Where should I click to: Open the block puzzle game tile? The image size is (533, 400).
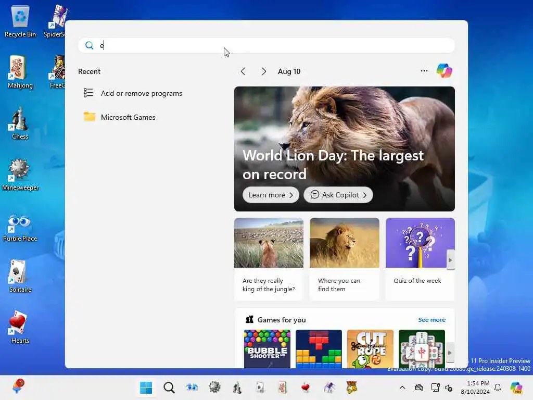coord(319,348)
